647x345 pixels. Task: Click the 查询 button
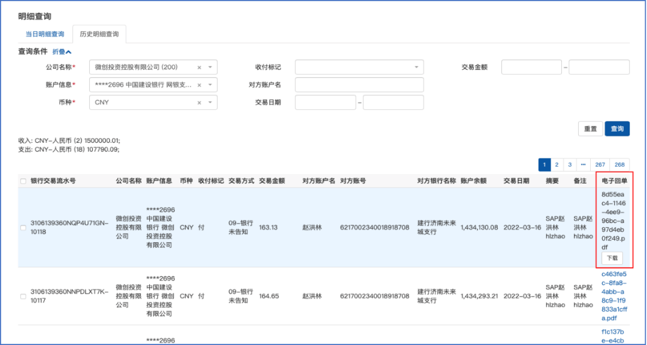617,129
